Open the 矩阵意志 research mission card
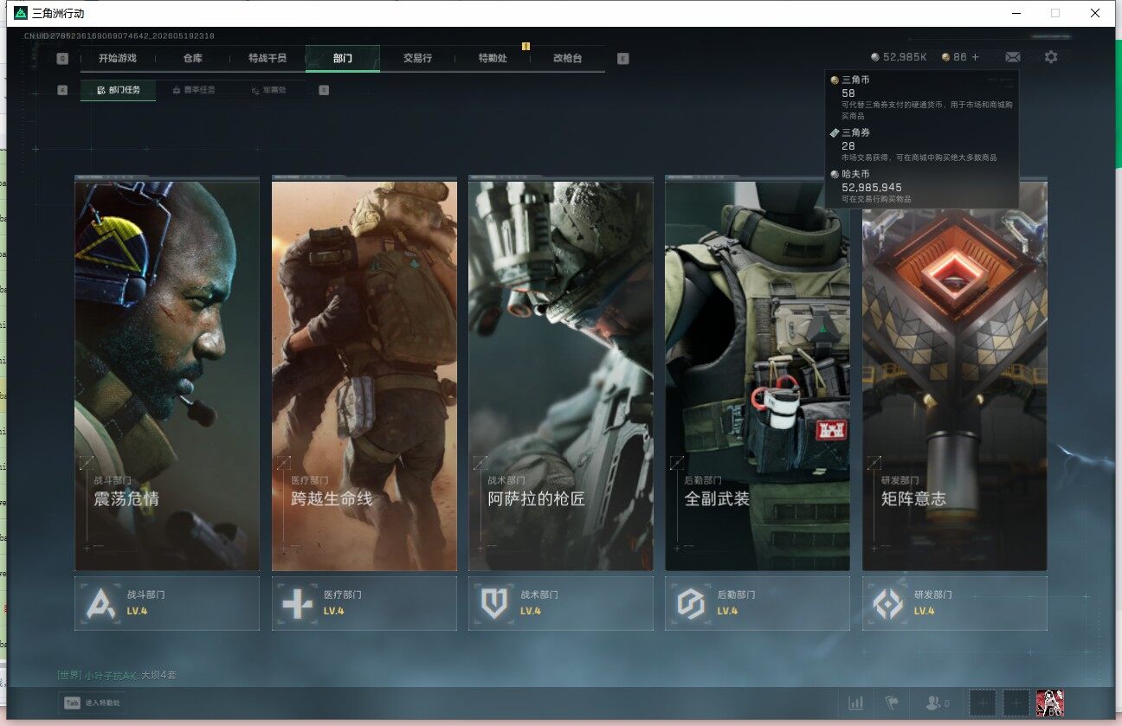 (955, 376)
